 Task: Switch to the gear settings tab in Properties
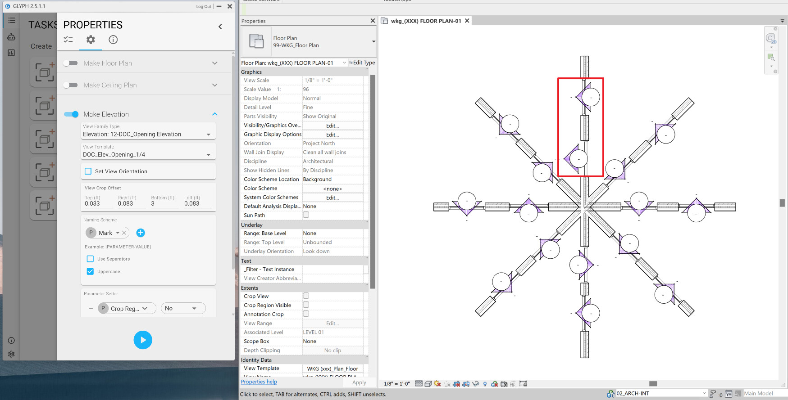point(91,40)
